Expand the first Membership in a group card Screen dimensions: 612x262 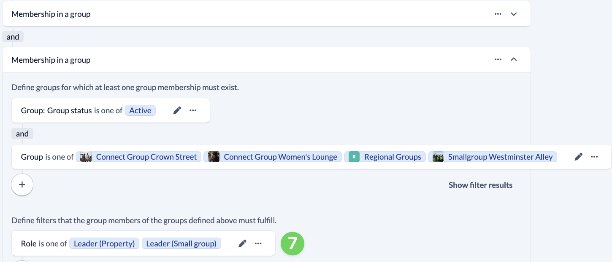(514, 14)
